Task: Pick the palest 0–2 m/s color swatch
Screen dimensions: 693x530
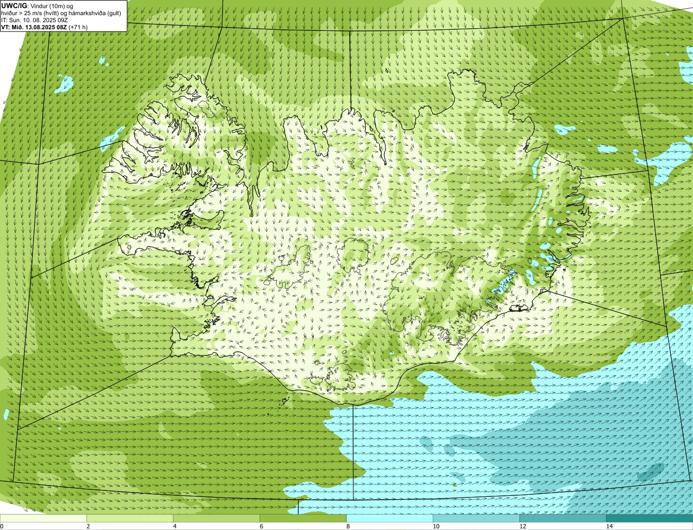Action: pyautogui.click(x=43, y=518)
